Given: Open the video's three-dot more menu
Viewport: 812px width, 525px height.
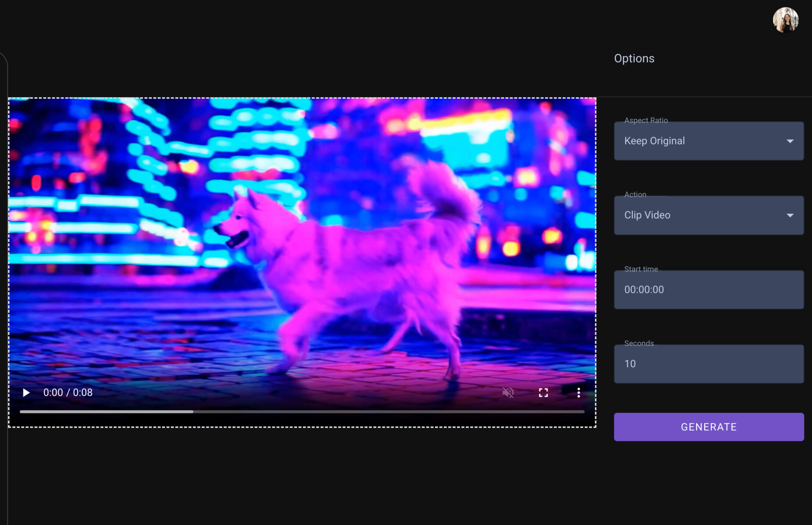Looking at the screenshot, I should 578,393.
